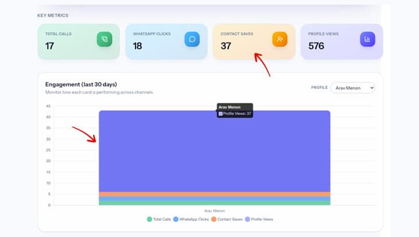The height and width of the screenshot is (237, 419).
Task: Click the PROFILE label beside the dropdown
Action: pos(319,88)
